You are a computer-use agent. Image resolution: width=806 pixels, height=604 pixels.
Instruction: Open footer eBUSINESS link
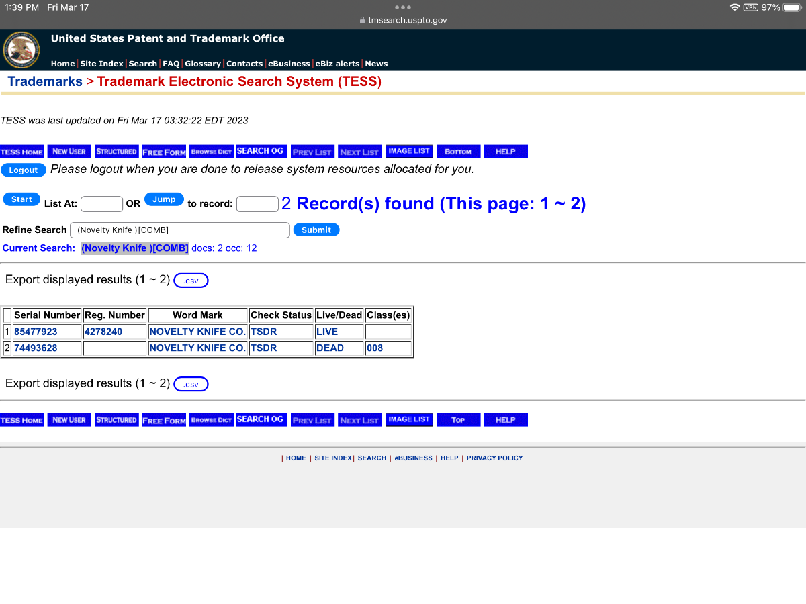coord(413,458)
